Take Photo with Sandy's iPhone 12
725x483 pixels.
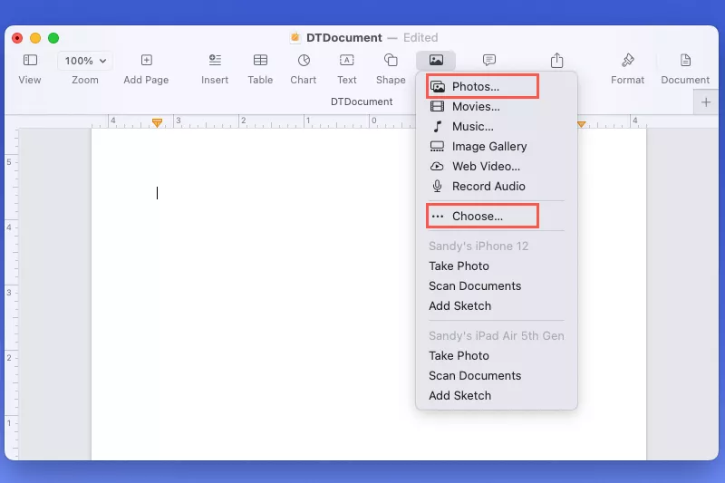[497, 266]
